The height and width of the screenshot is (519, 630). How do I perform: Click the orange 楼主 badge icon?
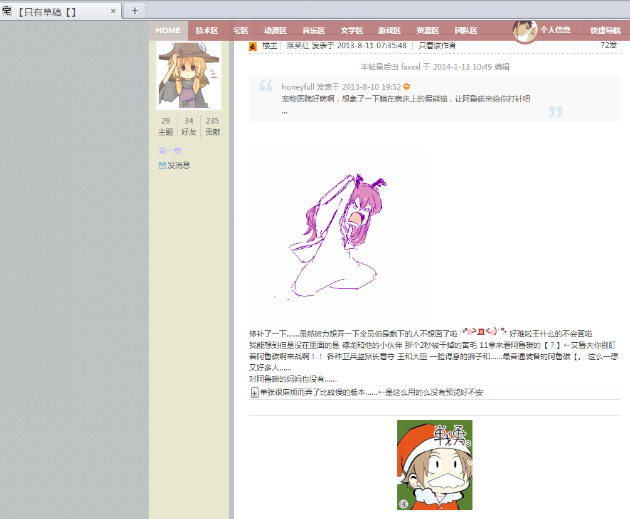(253, 46)
